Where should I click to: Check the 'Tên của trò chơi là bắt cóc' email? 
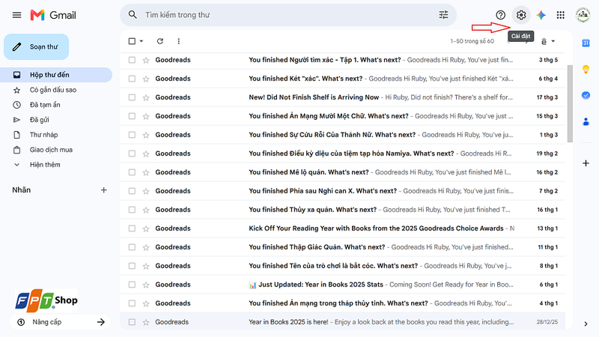[132, 266]
